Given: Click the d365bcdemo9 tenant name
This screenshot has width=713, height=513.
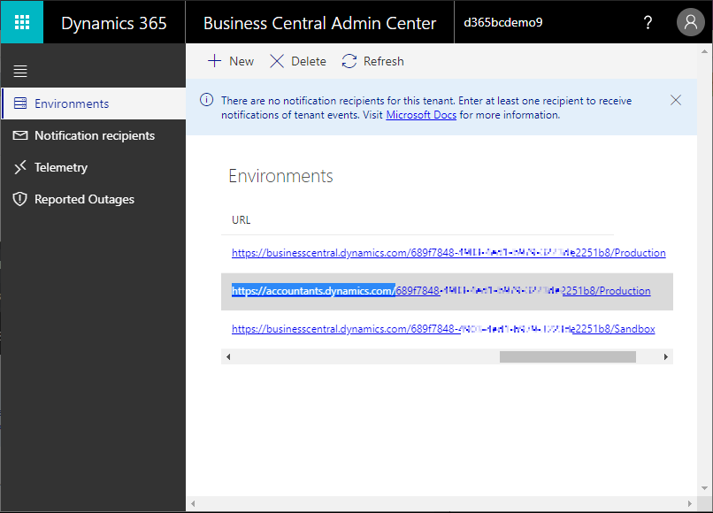Looking at the screenshot, I should [x=503, y=22].
